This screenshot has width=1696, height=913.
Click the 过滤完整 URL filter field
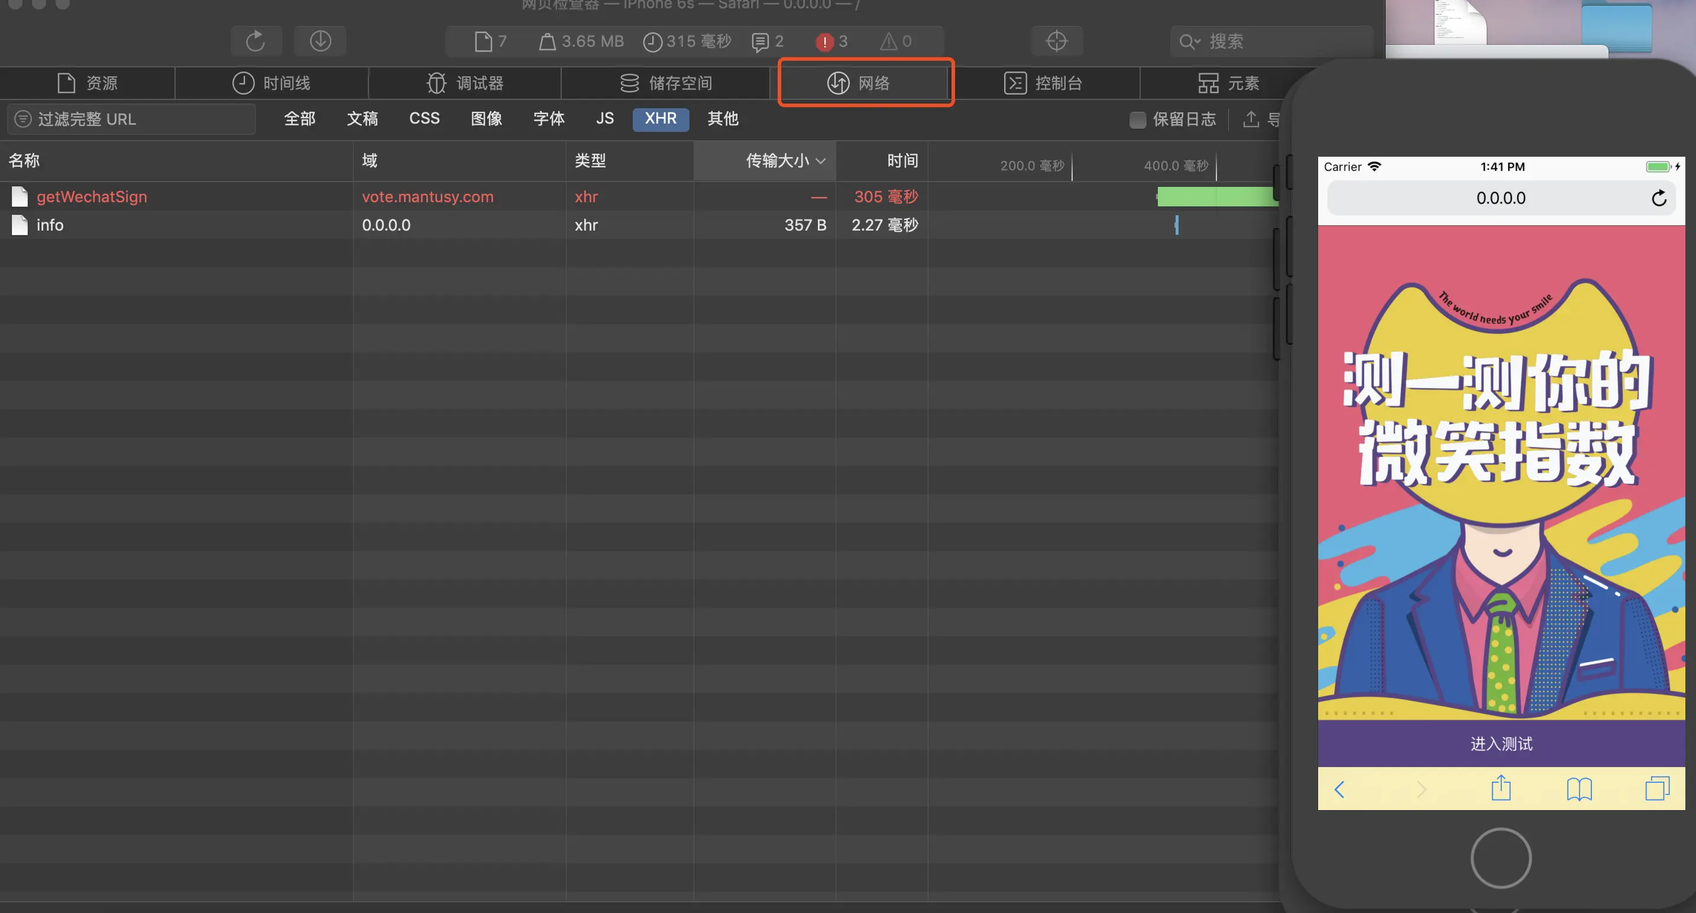click(132, 119)
